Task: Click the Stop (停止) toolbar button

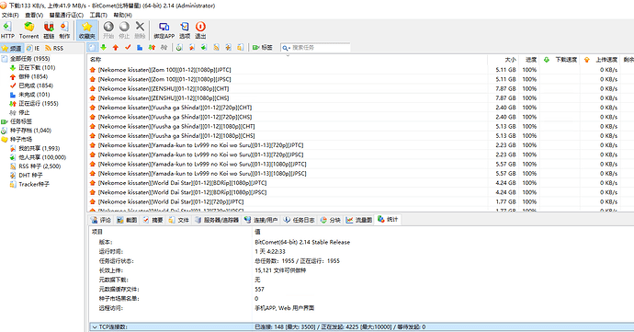Action: pos(124,30)
